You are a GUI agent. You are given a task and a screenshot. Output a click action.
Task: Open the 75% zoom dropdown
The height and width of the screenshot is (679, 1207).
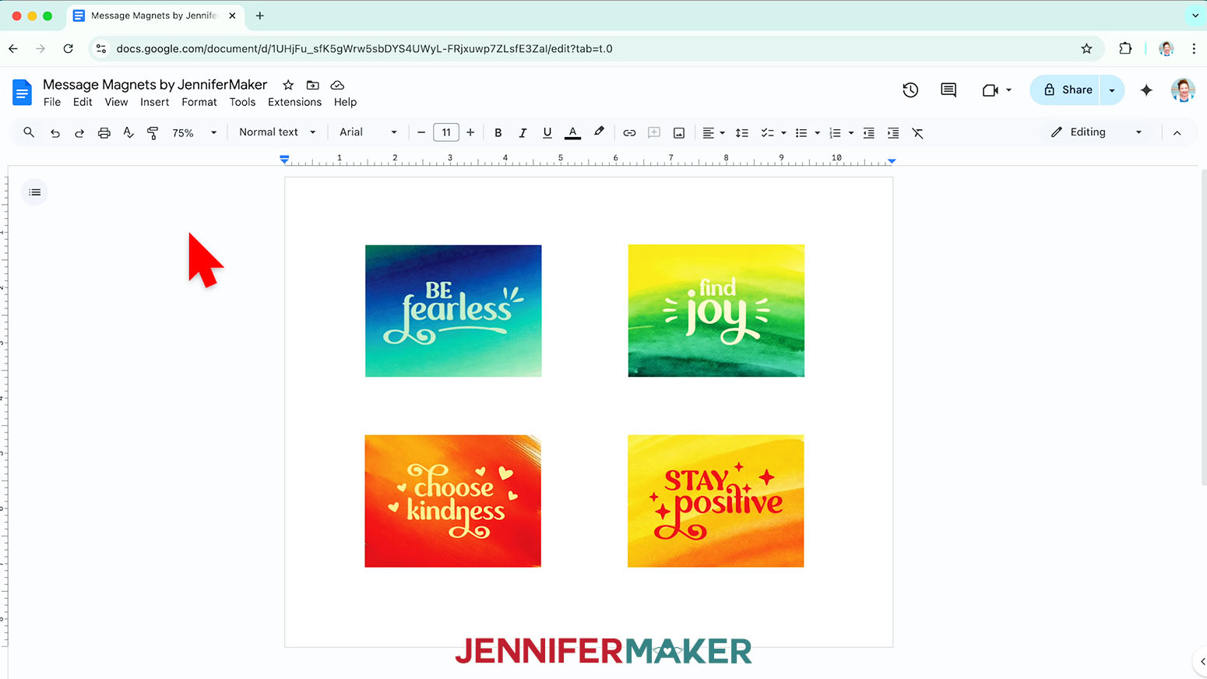[x=195, y=133]
